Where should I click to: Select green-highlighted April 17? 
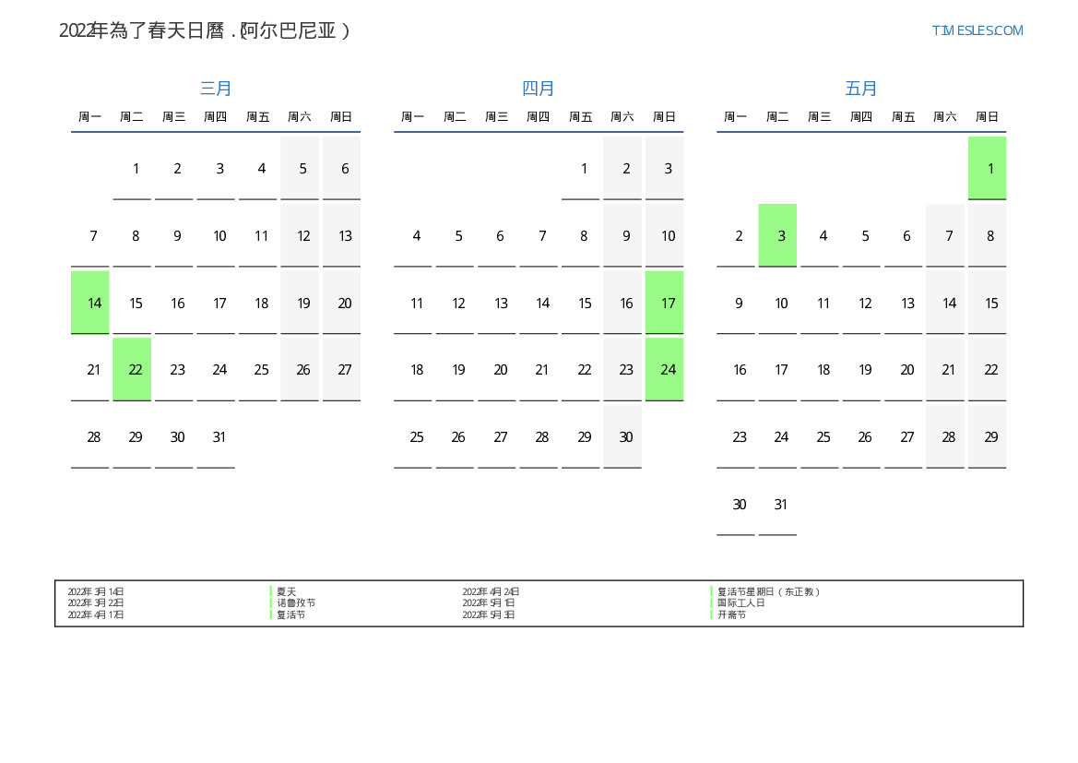[664, 303]
